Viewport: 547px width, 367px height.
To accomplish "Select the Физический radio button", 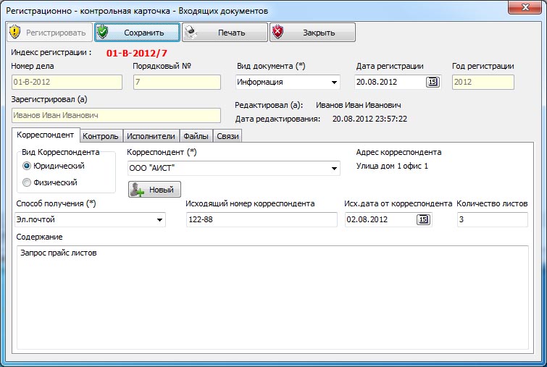I will click(x=27, y=182).
